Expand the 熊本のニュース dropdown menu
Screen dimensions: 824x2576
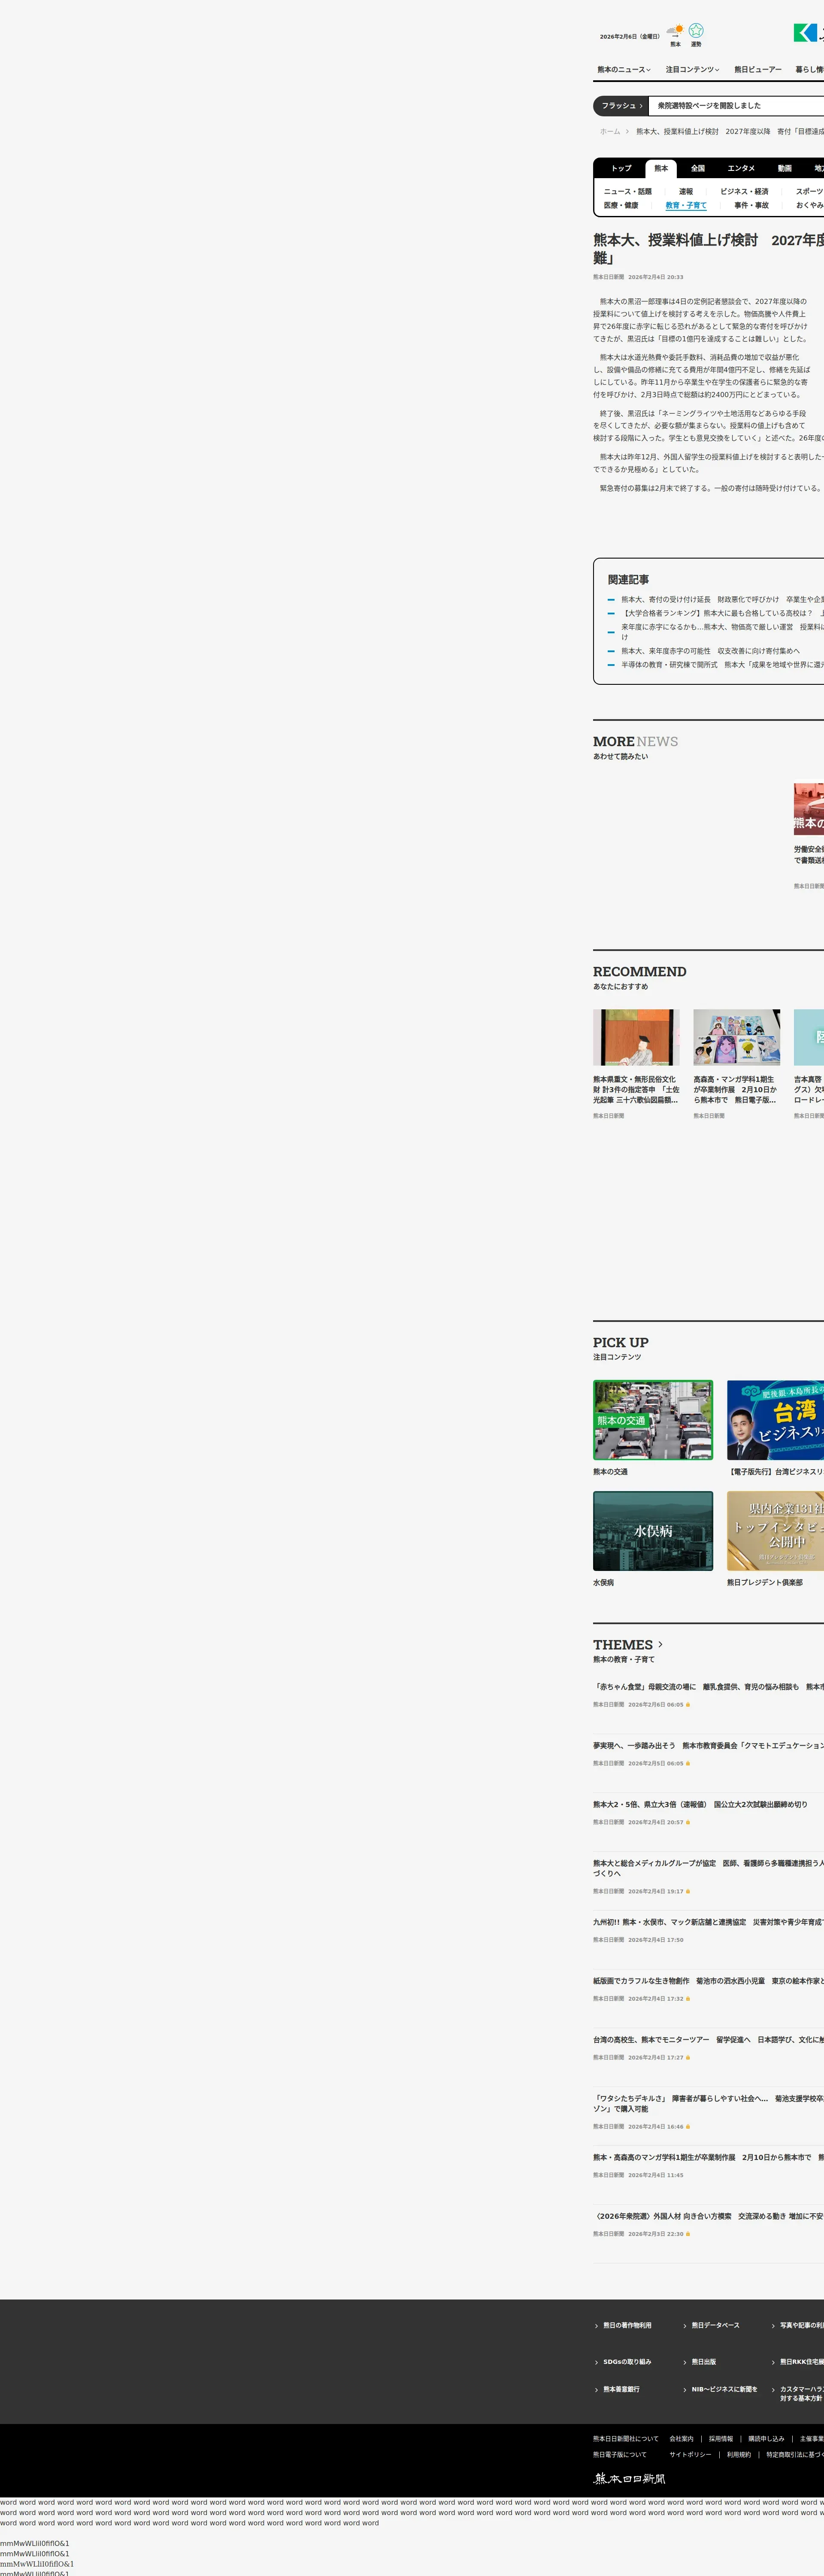(x=623, y=70)
